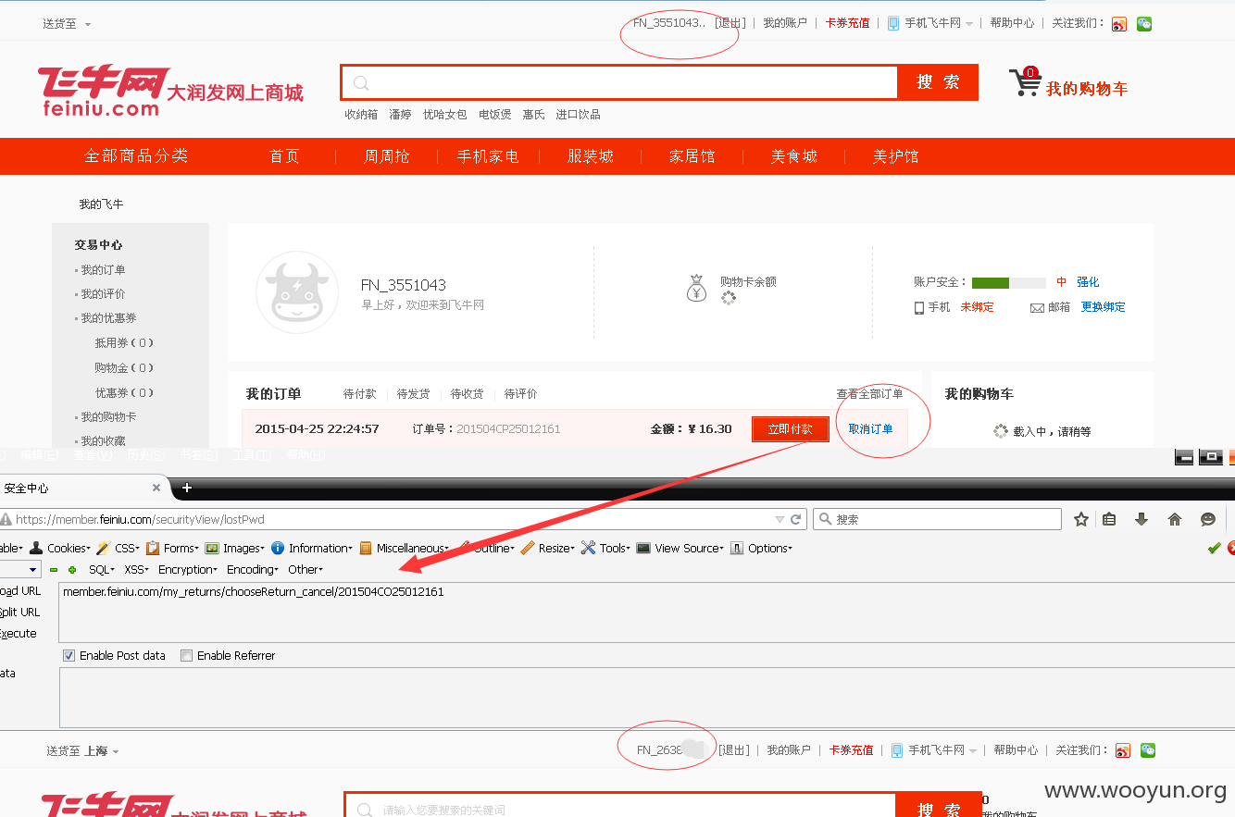Click the 强化 account security link
The image size is (1235, 817).
point(1088,282)
